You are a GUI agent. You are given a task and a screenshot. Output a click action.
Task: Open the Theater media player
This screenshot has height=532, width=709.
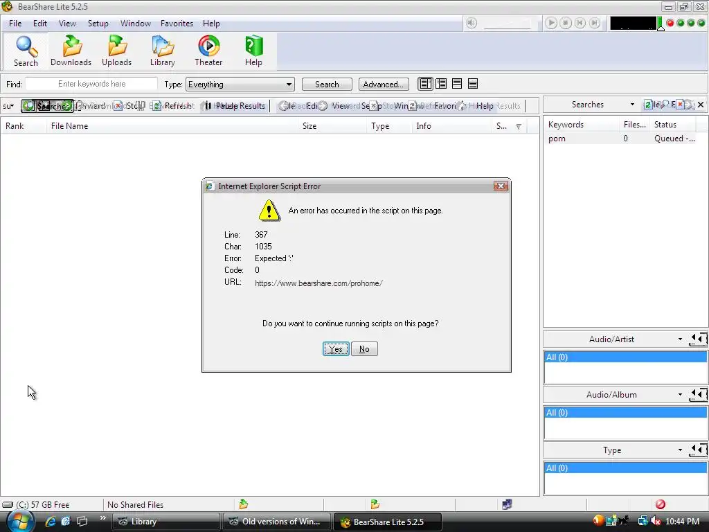tap(208, 51)
